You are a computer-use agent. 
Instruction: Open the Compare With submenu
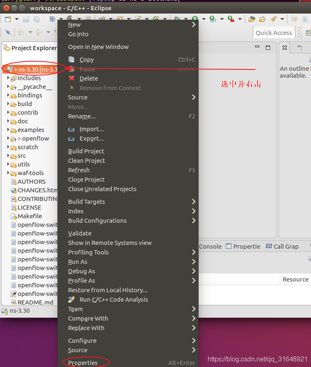tap(128, 319)
